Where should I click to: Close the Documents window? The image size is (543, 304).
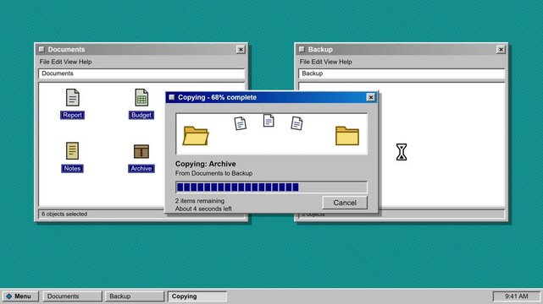click(x=241, y=49)
